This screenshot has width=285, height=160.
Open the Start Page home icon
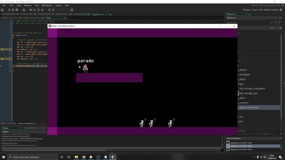tap(2, 10)
